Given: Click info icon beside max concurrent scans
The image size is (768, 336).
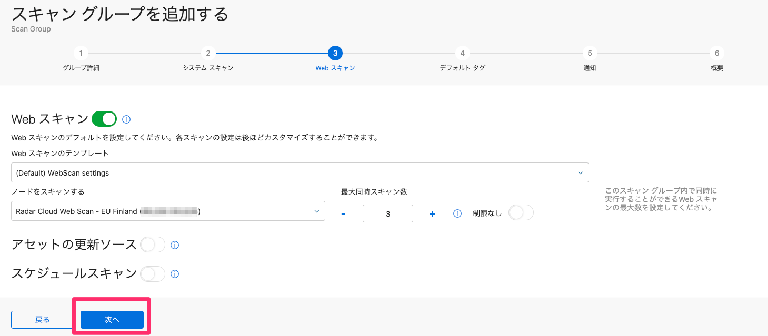Looking at the screenshot, I should tap(457, 213).
